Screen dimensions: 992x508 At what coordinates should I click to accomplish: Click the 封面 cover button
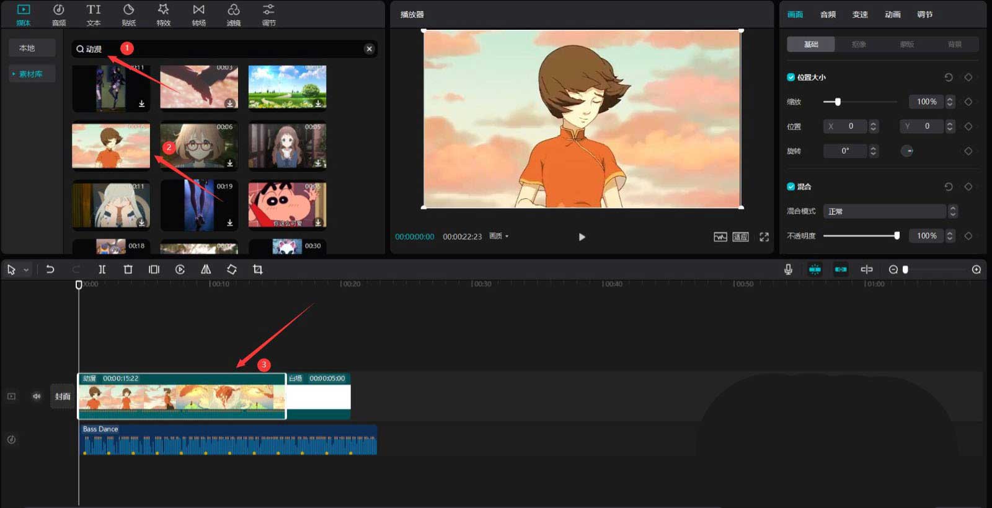pos(62,396)
